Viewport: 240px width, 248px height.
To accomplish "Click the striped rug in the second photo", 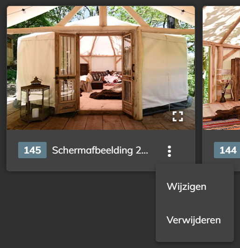I will [x=221, y=124].
